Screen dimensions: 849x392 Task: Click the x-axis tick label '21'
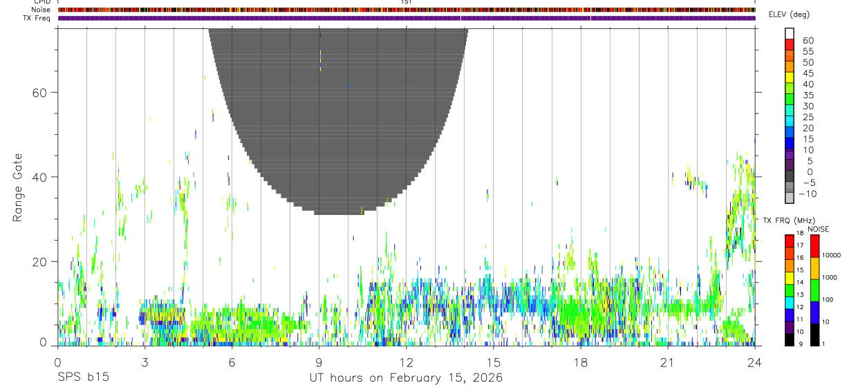click(667, 362)
